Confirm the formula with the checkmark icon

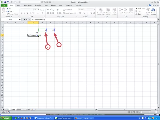click(27, 20)
